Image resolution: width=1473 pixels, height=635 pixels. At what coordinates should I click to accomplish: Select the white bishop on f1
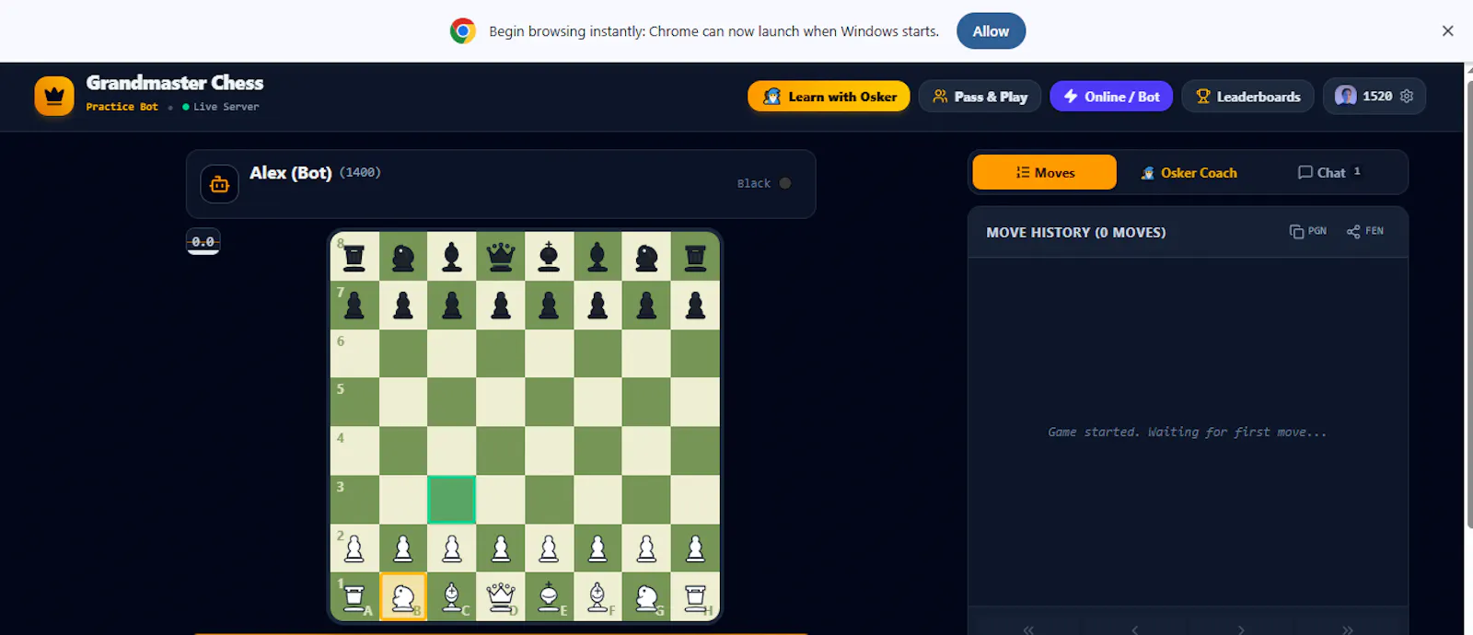597,596
